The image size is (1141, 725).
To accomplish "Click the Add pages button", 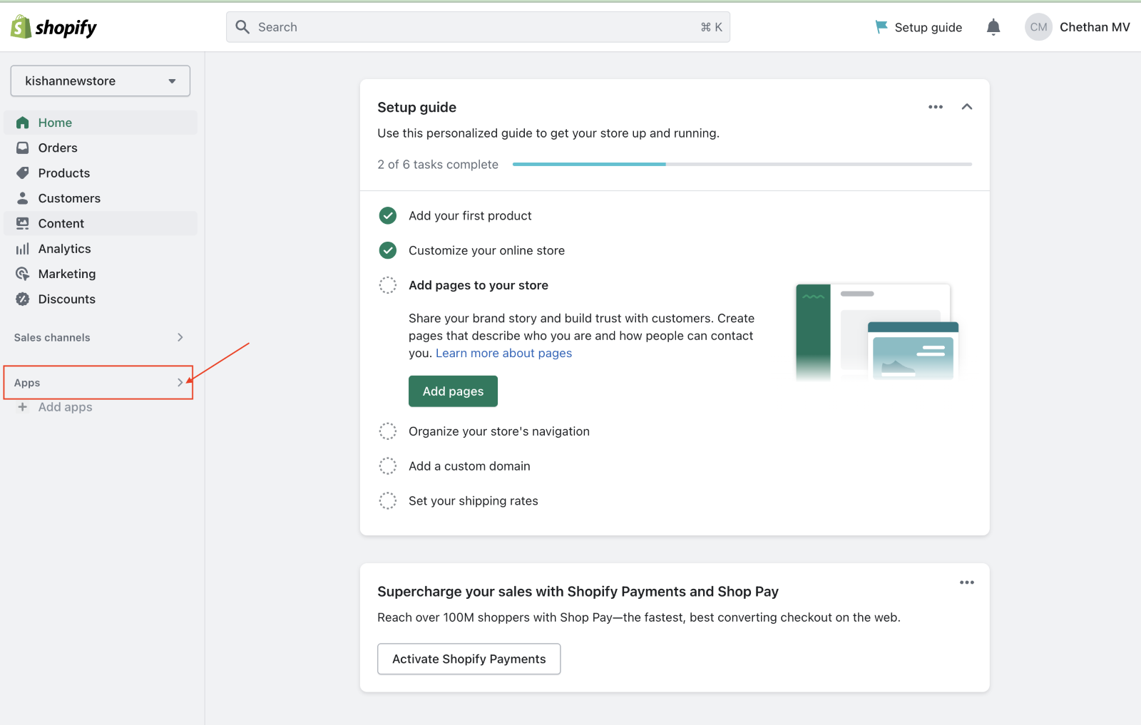I will 453,391.
